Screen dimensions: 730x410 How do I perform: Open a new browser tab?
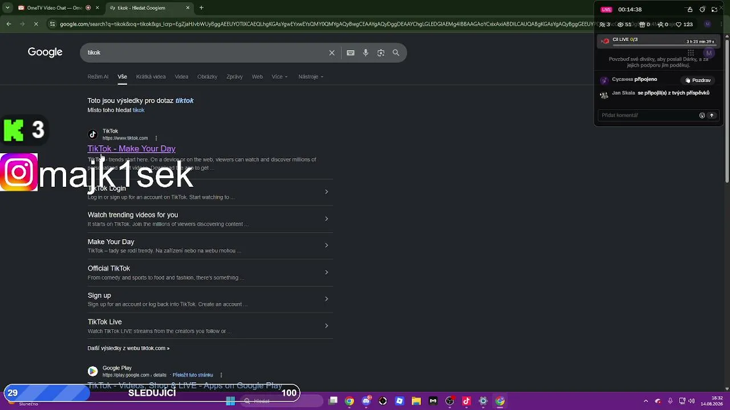[x=201, y=8]
